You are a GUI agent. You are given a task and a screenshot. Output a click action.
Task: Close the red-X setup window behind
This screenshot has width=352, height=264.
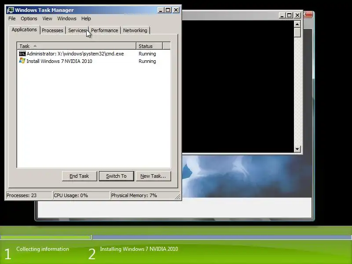308,15
